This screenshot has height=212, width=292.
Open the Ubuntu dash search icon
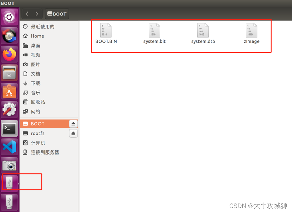(9, 17)
